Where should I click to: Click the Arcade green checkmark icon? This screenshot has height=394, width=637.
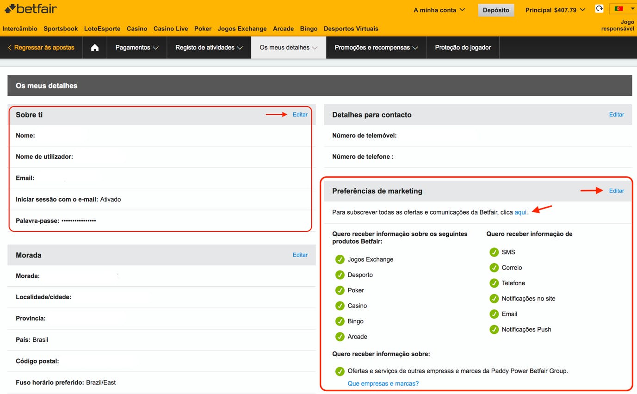340,337
